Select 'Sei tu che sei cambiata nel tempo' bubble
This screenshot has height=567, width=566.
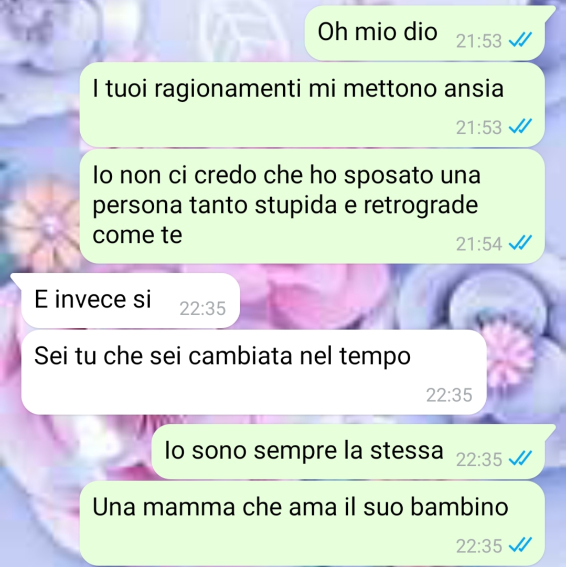pos(254,372)
